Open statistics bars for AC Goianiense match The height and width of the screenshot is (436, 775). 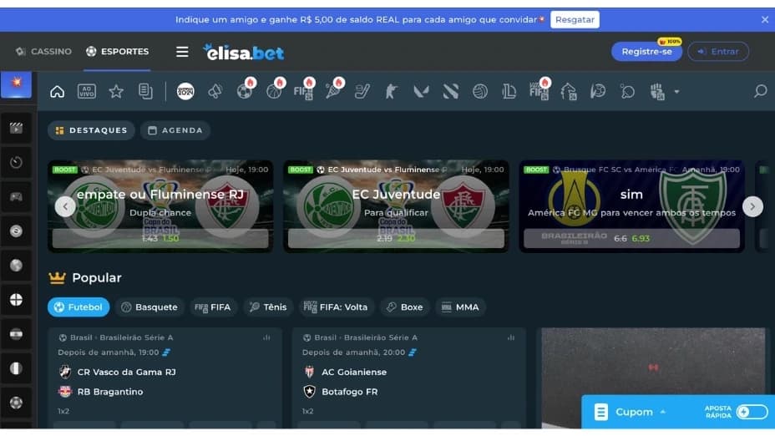[510, 337]
